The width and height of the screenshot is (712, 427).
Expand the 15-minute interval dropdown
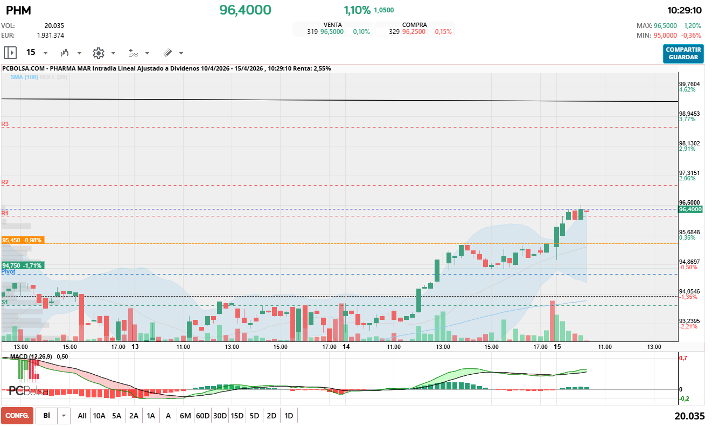click(x=45, y=53)
